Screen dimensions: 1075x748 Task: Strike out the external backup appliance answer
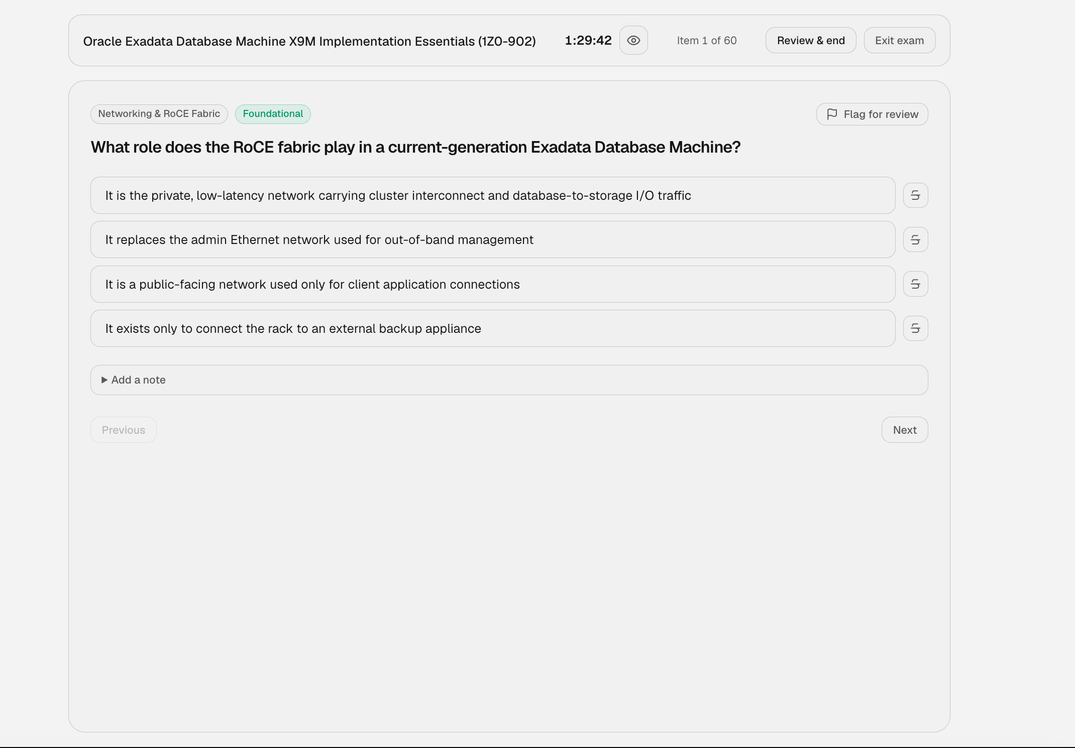(915, 328)
